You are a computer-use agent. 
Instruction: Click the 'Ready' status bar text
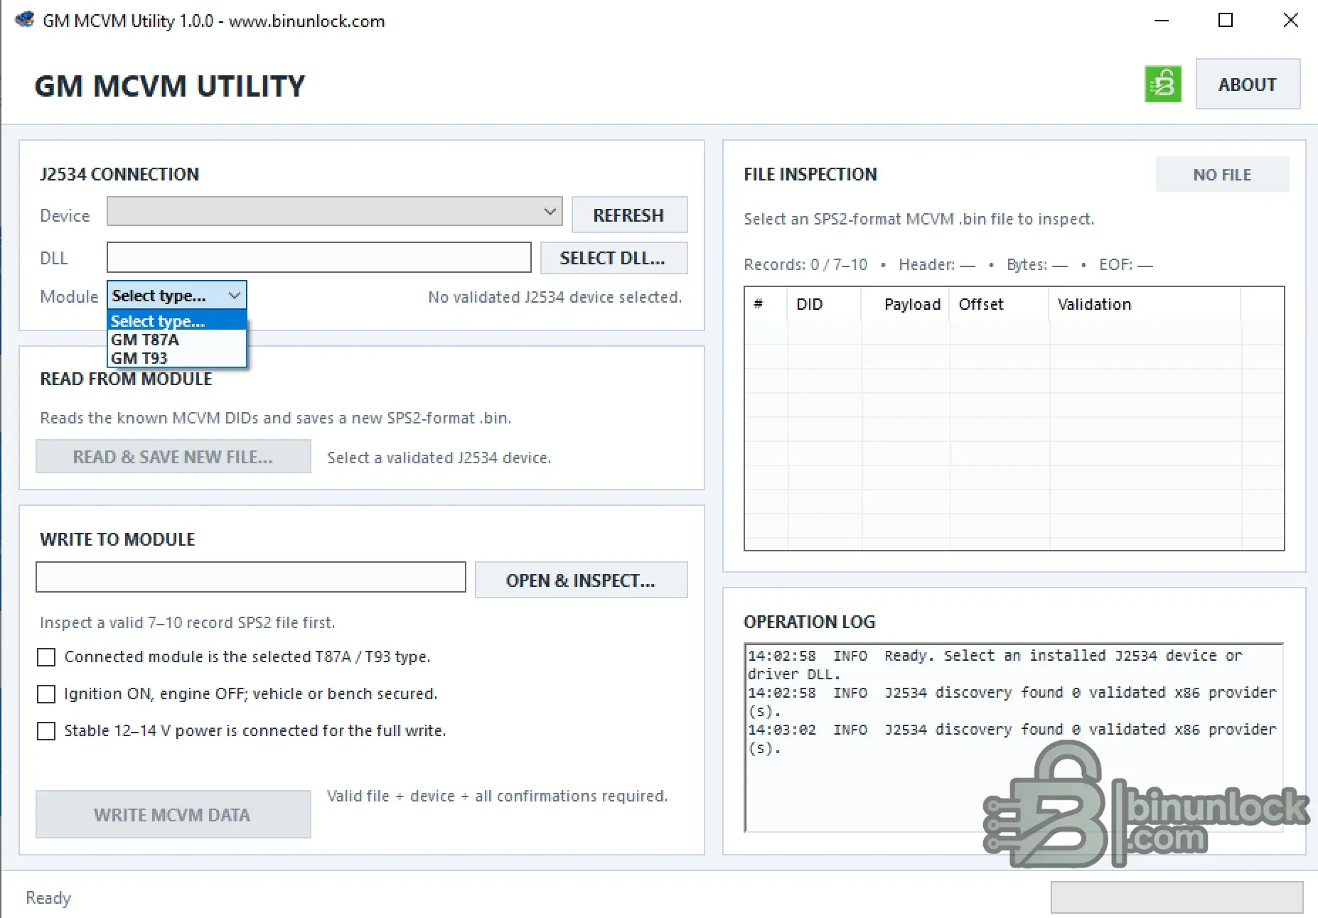pyautogui.click(x=48, y=898)
